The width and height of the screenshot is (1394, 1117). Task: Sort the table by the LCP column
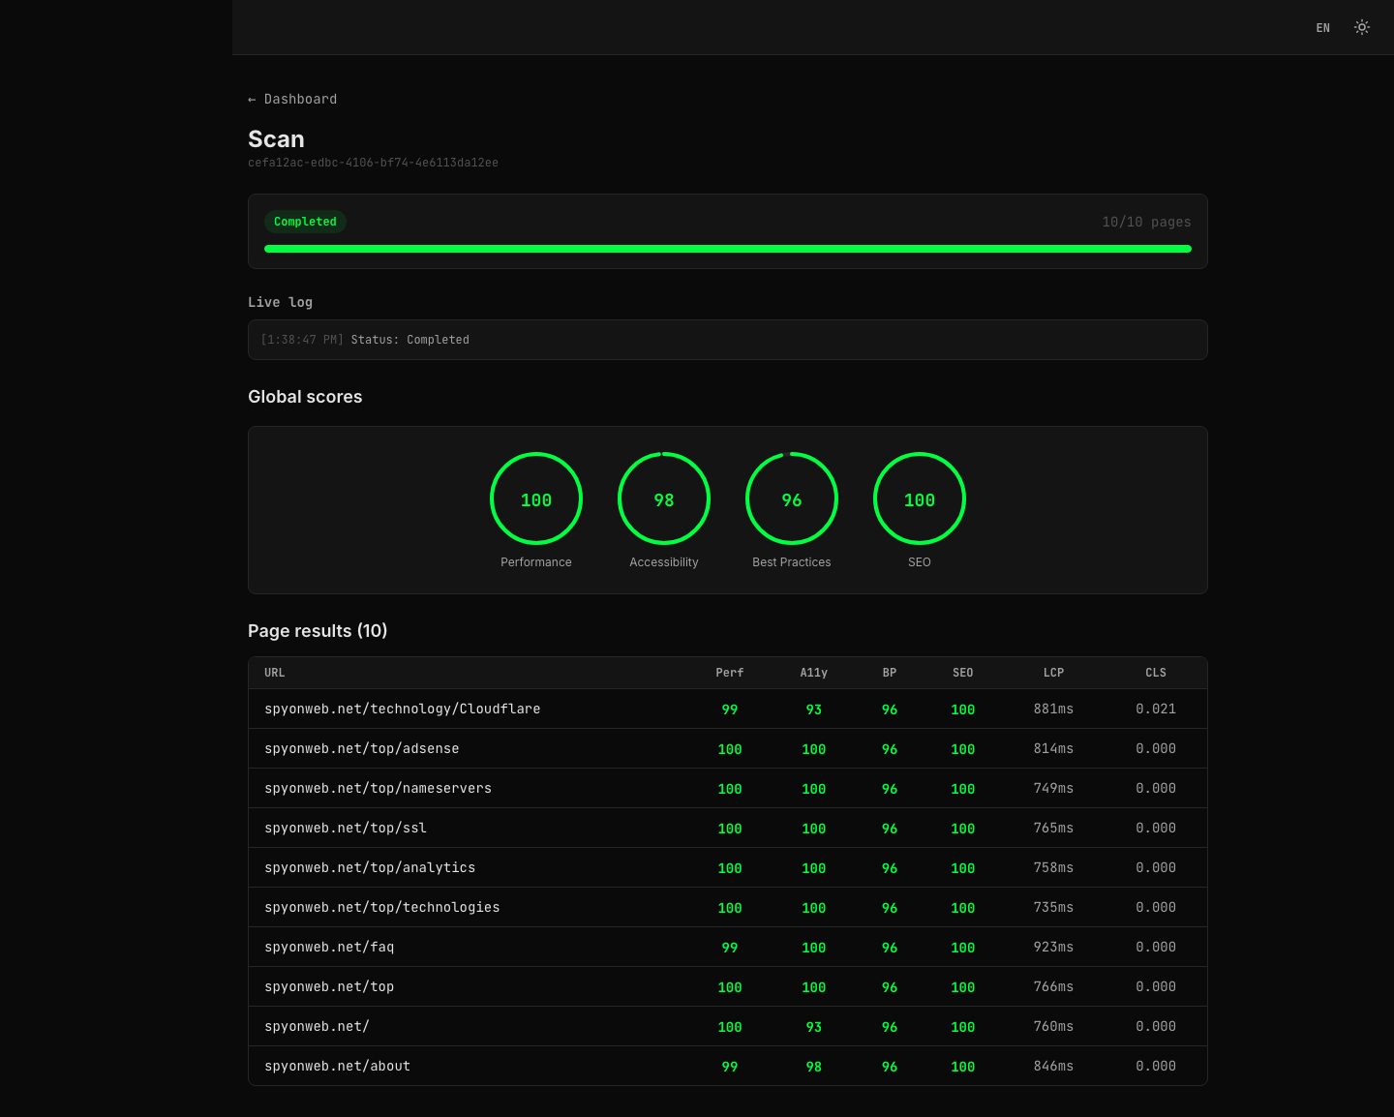tap(1053, 672)
